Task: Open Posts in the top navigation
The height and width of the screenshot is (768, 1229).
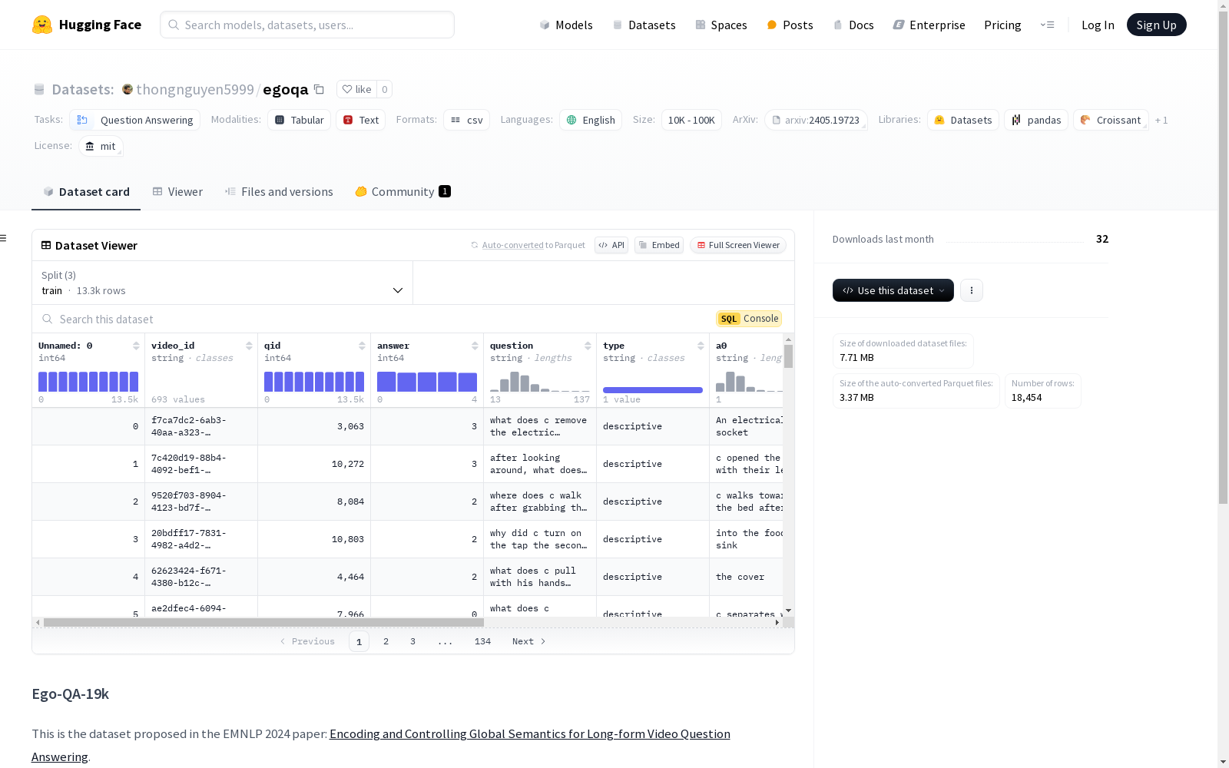Action: tap(790, 25)
